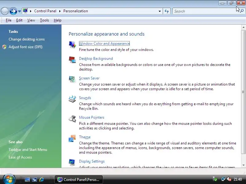Image resolution: width=246 pixels, height=184 pixels.
Task: Open the Sounds link
Action: tap(85, 98)
